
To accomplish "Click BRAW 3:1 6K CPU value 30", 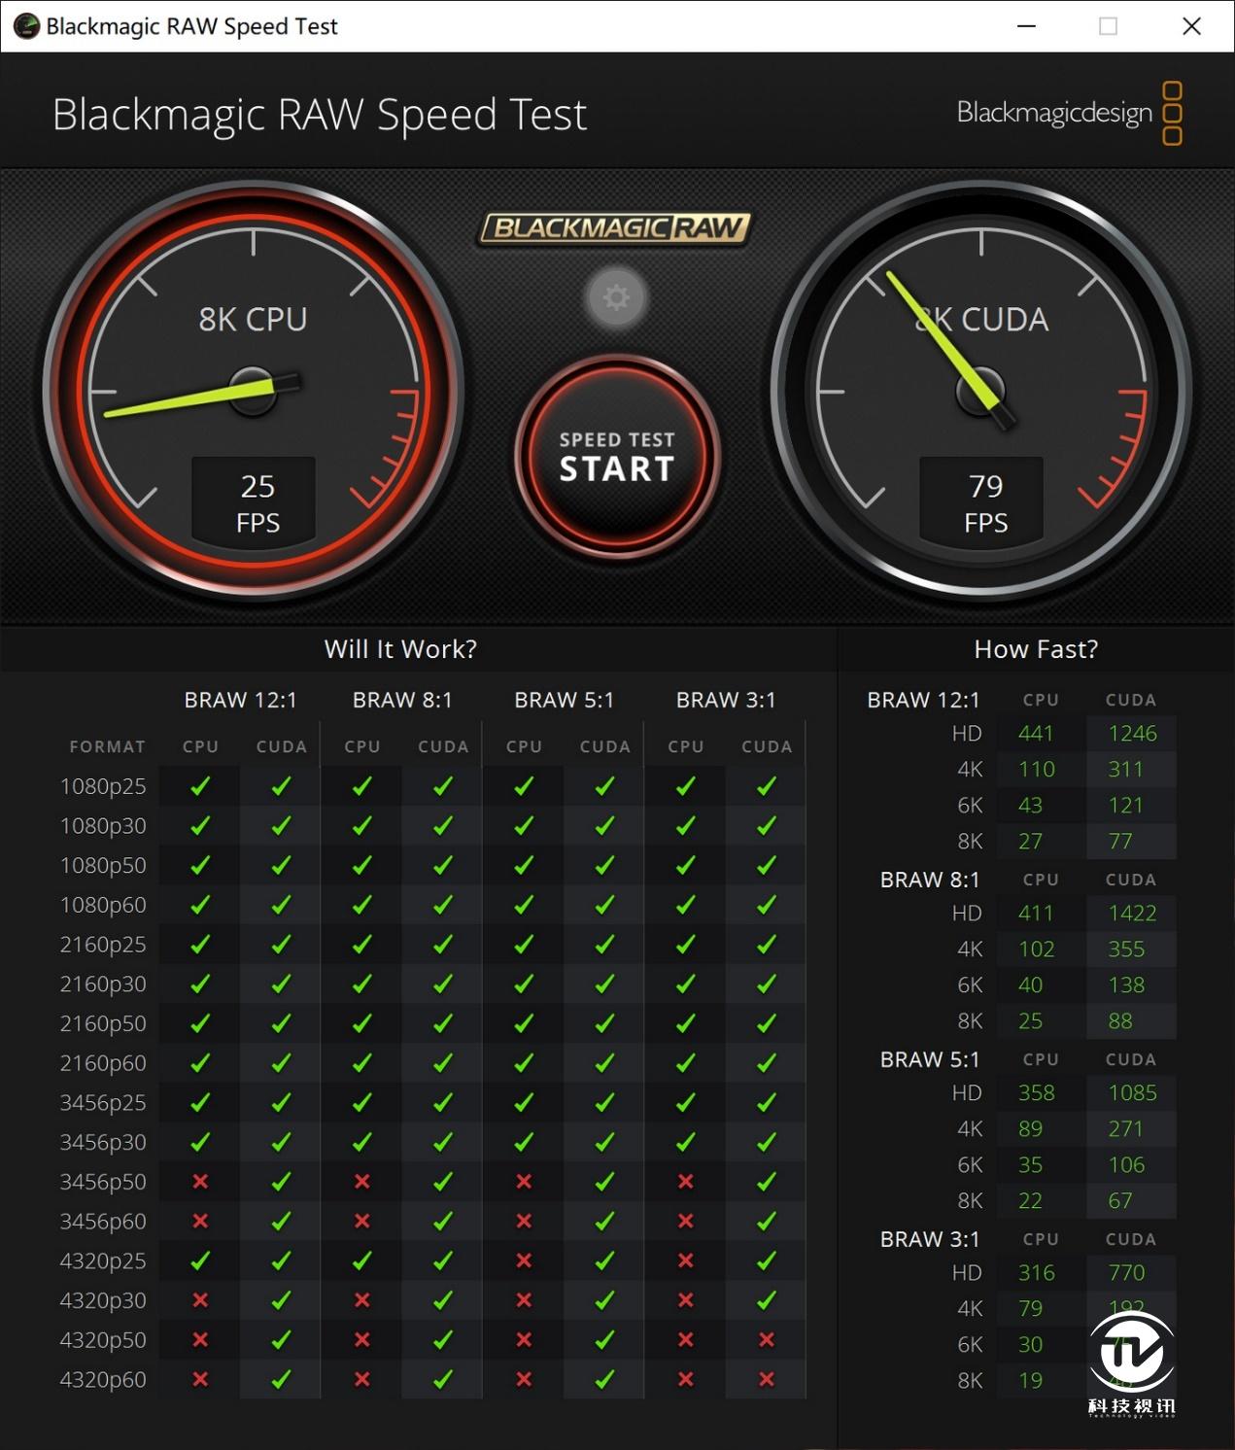I will tap(1030, 1345).
